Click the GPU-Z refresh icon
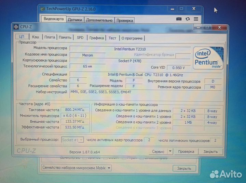The image size is (246, 183). pyautogui.click(x=188, y=19)
